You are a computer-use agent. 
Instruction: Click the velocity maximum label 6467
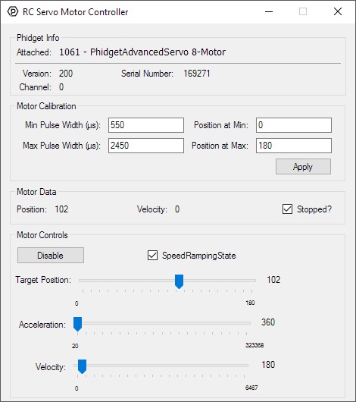[x=251, y=388]
